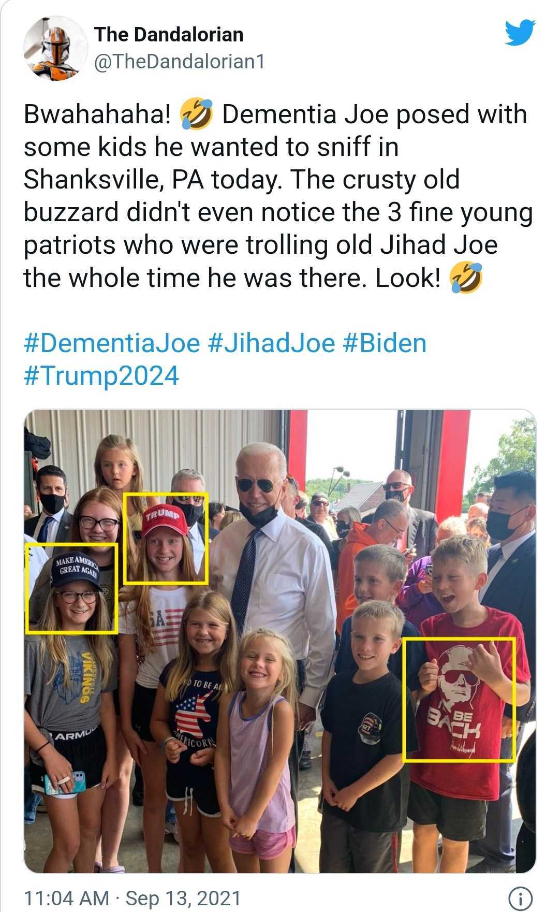Open the #JihadJoe hashtag
The image size is (546, 912).
point(271,343)
